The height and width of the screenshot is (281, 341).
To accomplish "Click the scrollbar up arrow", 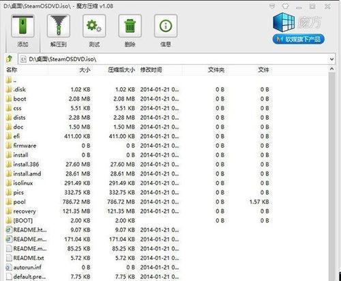I will pyautogui.click(x=331, y=69).
